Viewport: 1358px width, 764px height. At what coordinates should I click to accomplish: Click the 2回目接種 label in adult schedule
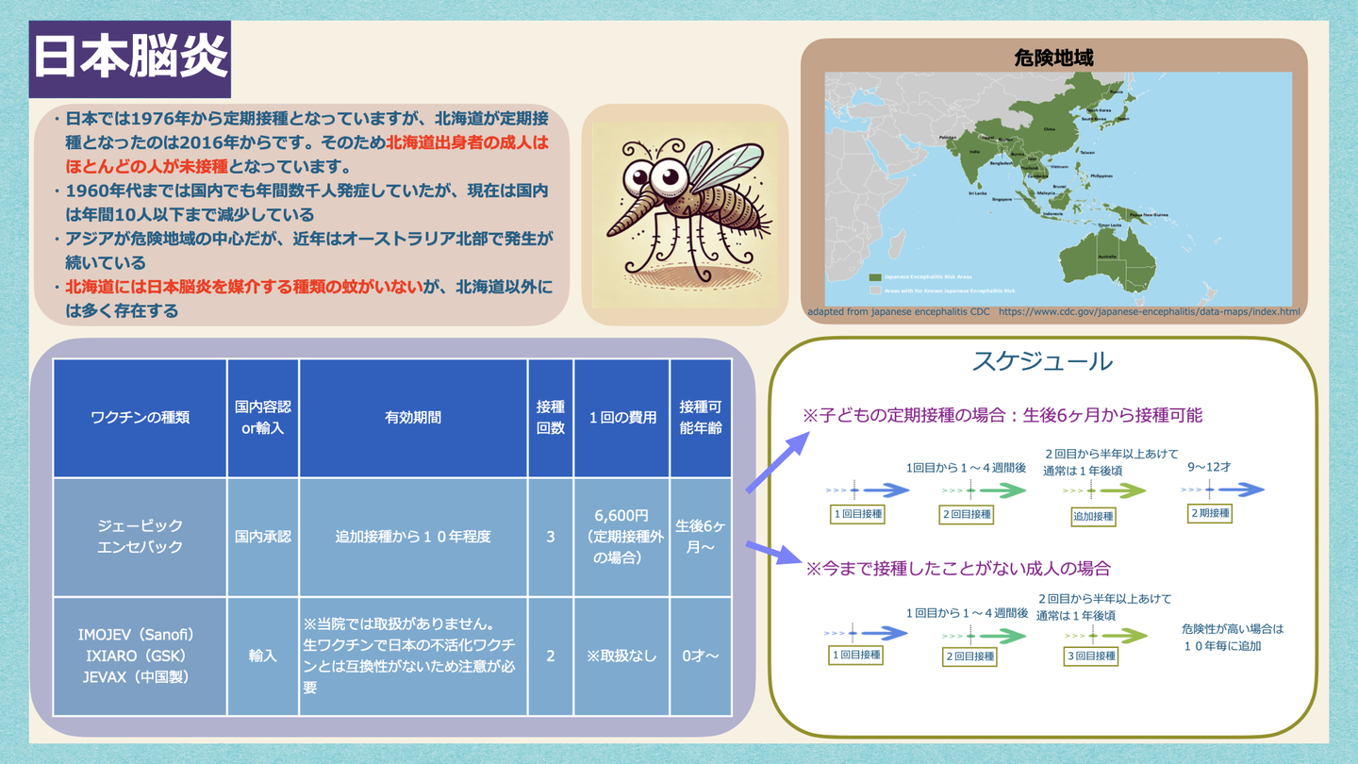(x=969, y=656)
